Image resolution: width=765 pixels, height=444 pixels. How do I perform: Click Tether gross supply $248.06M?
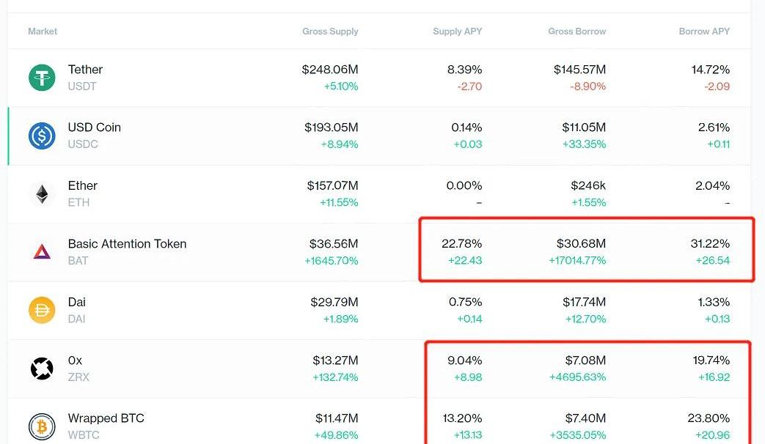tap(330, 70)
